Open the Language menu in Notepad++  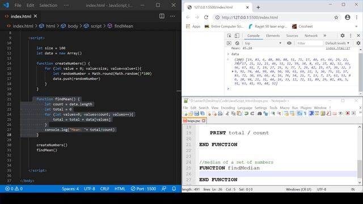click(244, 108)
